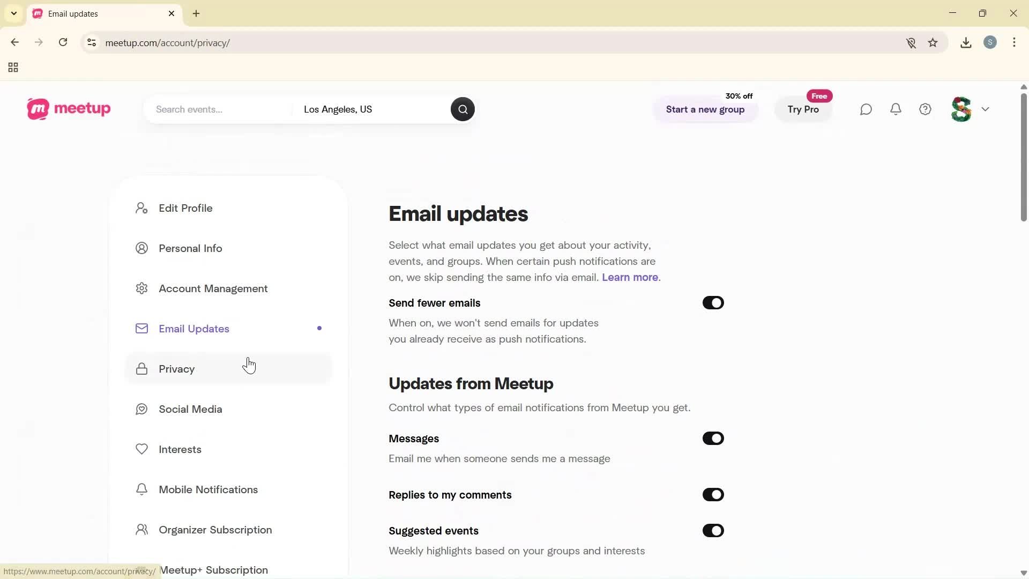1029x579 pixels.
Task: Click Start a new group
Action: coord(705,109)
